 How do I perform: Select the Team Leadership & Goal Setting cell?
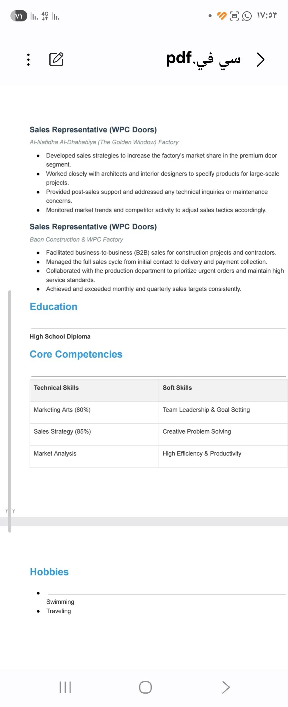pos(223,412)
